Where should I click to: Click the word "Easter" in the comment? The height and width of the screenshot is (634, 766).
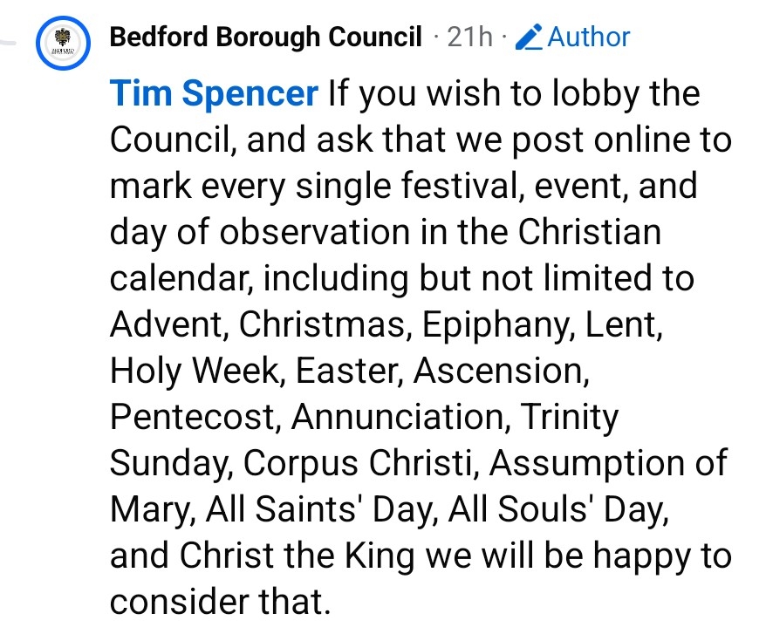pos(349,372)
